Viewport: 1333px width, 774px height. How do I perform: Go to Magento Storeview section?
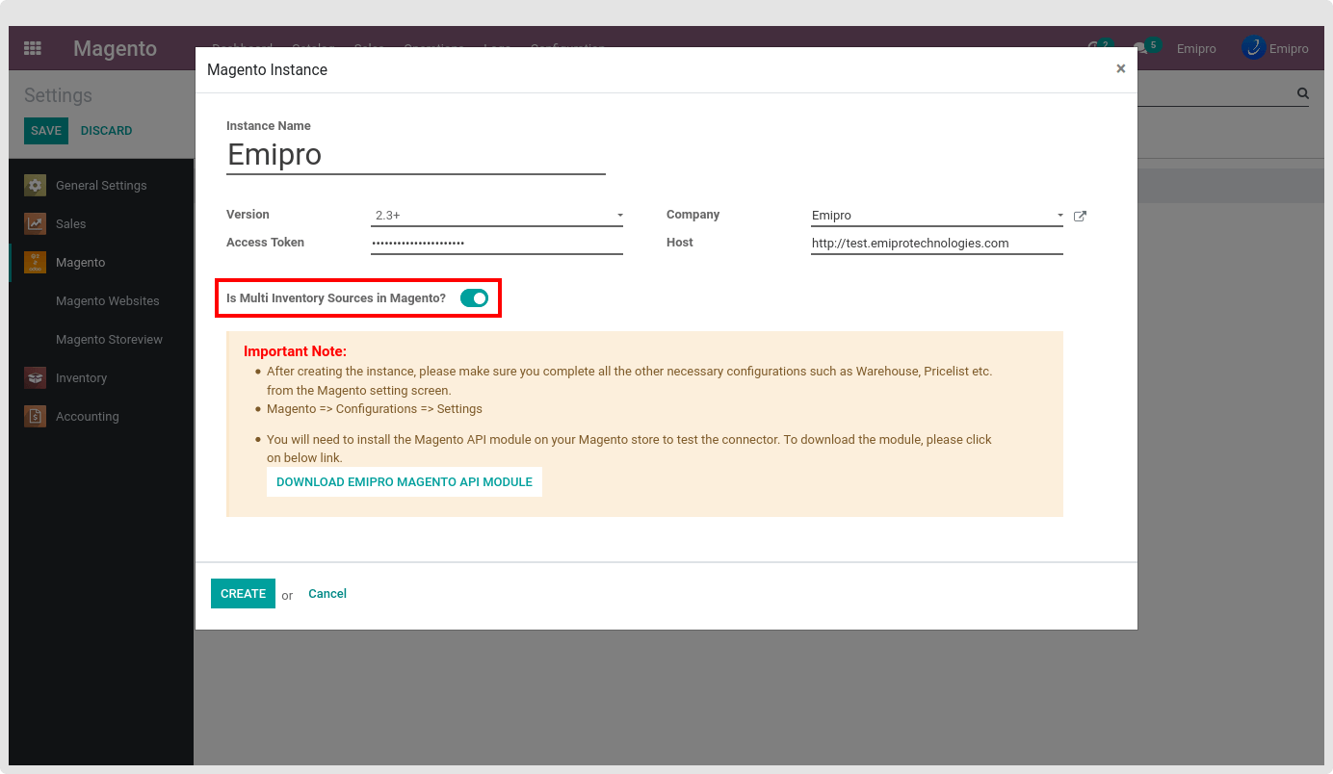tap(109, 340)
